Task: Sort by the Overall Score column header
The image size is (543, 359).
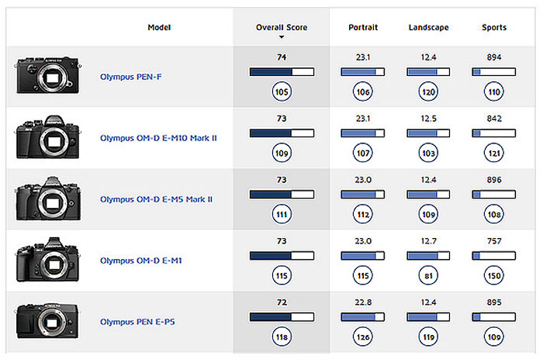Action: tap(282, 27)
